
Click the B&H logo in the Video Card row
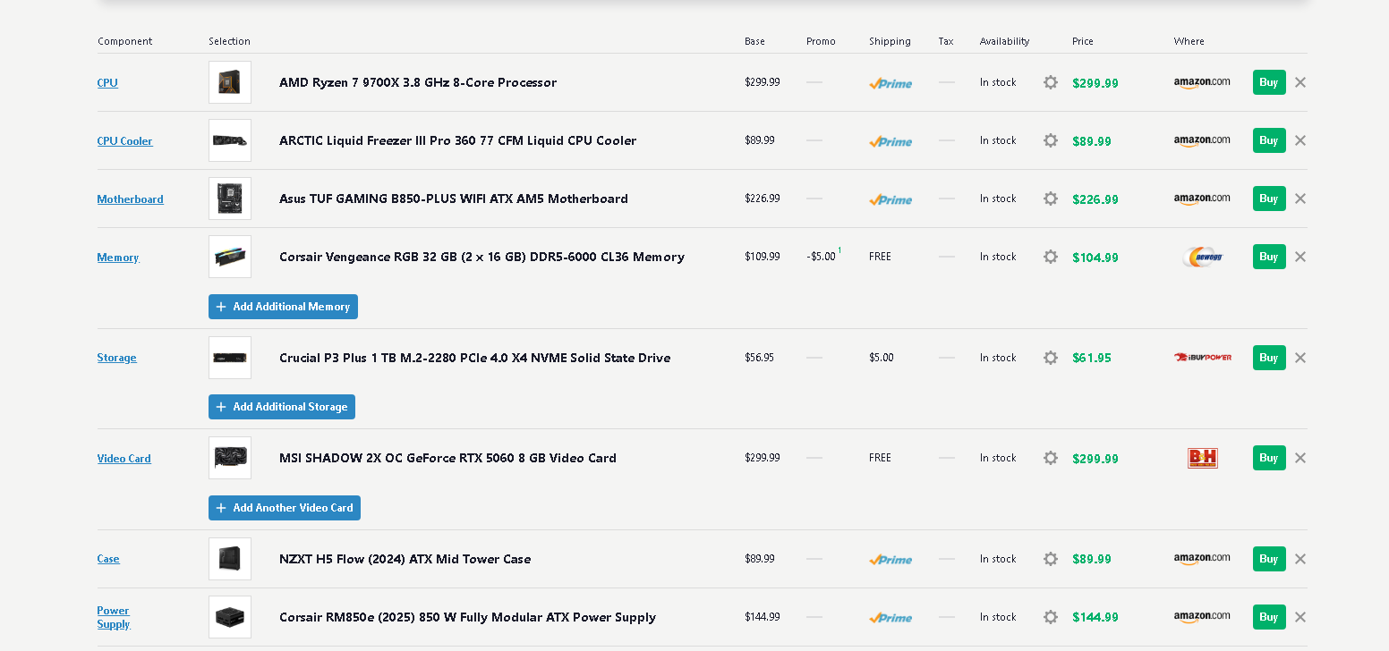coord(1203,458)
